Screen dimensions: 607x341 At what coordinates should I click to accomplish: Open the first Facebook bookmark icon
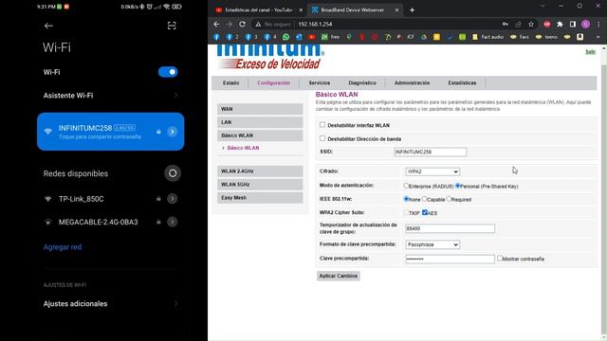216,37
